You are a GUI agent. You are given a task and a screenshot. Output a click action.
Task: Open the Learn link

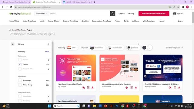pos(180,21)
